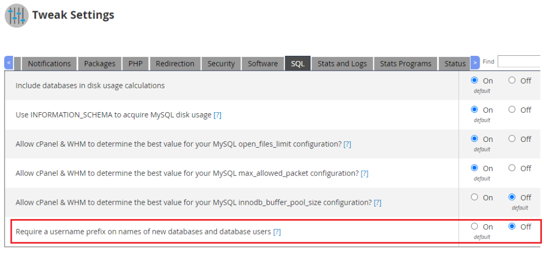Open help for max_allowed_packet setting

point(364,173)
